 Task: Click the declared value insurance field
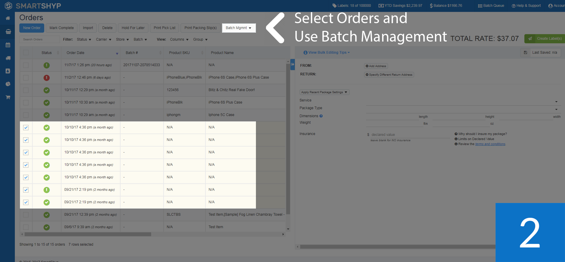411,135
